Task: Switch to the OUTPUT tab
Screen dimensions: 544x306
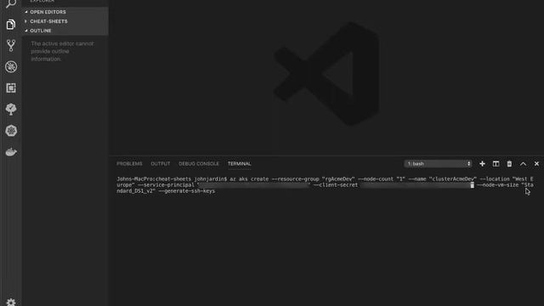Action: [161, 164]
